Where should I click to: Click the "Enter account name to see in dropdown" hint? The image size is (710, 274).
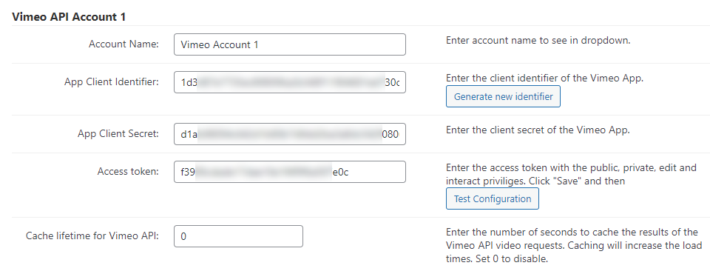click(x=538, y=41)
